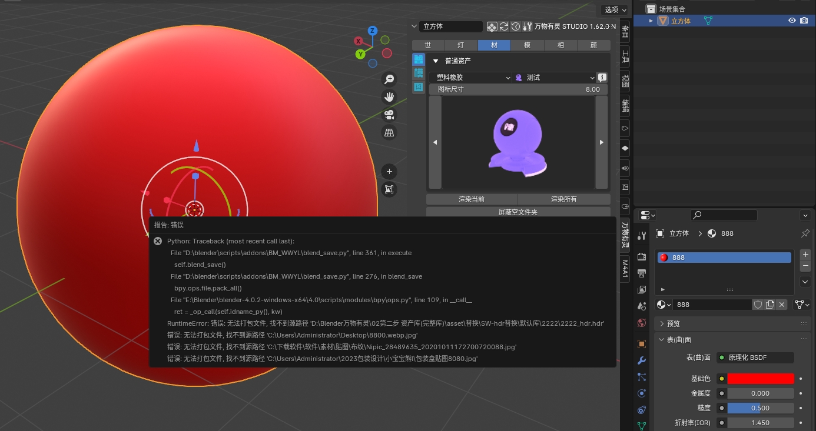Select the top blue 普 asset mode icon
The width and height of the screenshot is (816, 431).
pyautogui.click(x=419, y=59)
